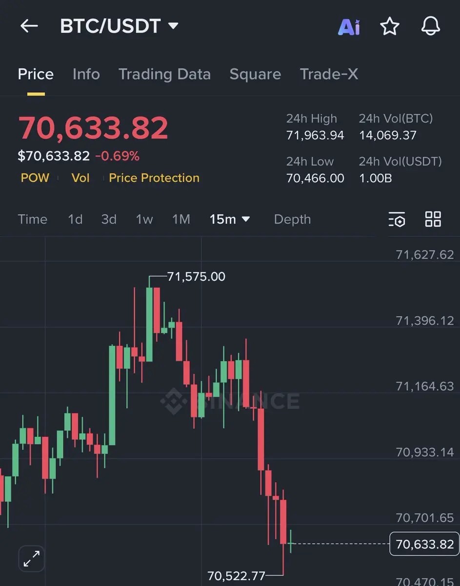Open chart indicator settings icon
The image size is (460, 586).
coord(397,219)
